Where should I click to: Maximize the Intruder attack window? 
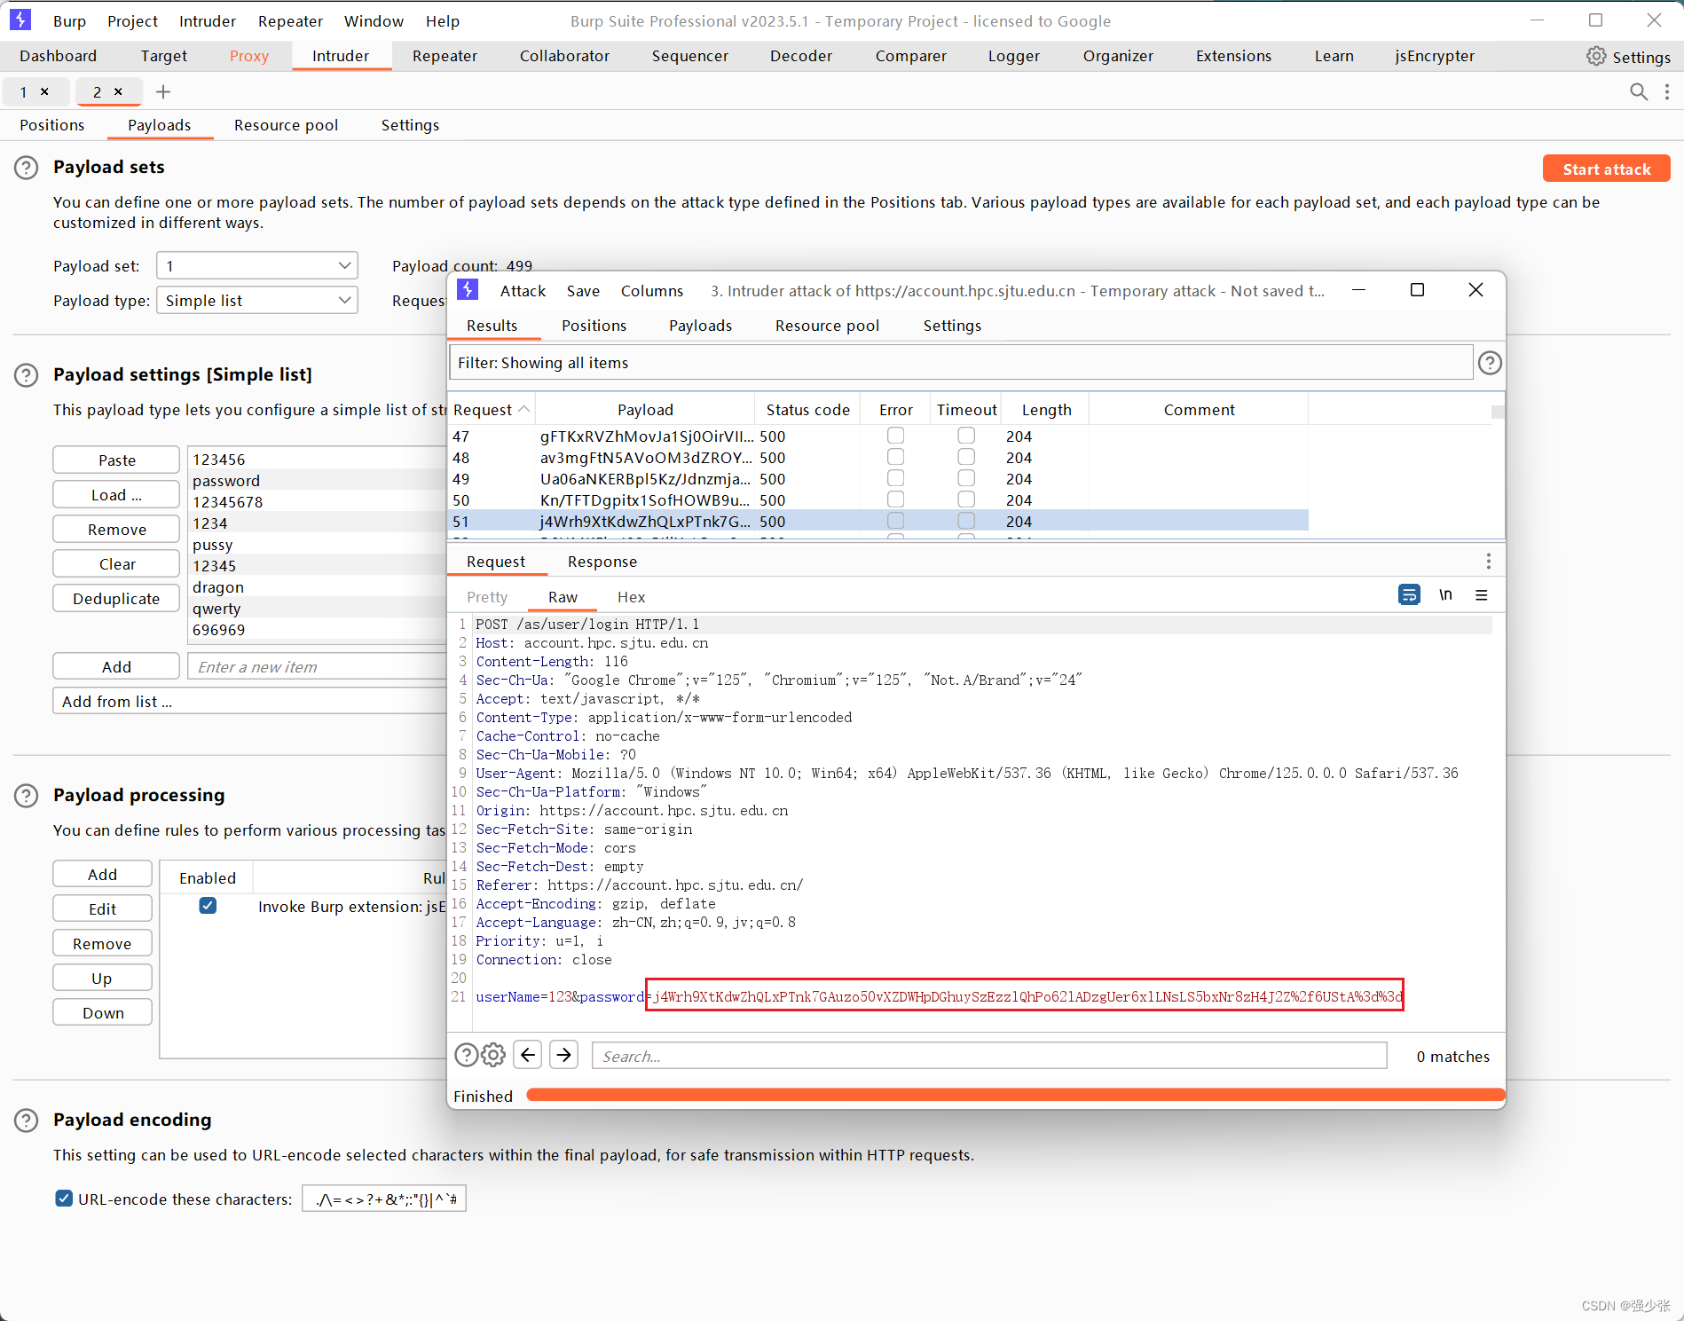(x=1417, y=290)
